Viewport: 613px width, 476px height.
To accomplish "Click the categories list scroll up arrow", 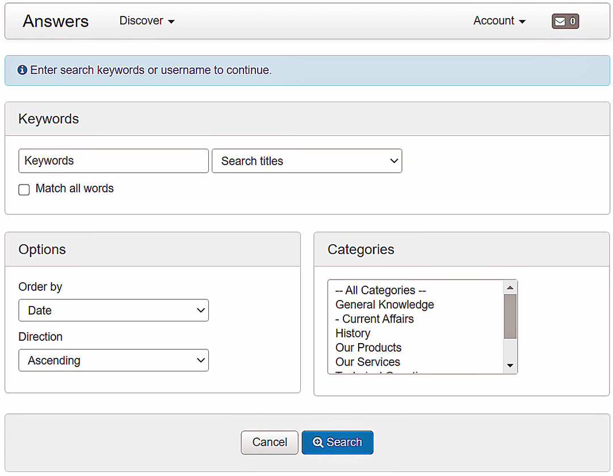I will coord(510,287).
